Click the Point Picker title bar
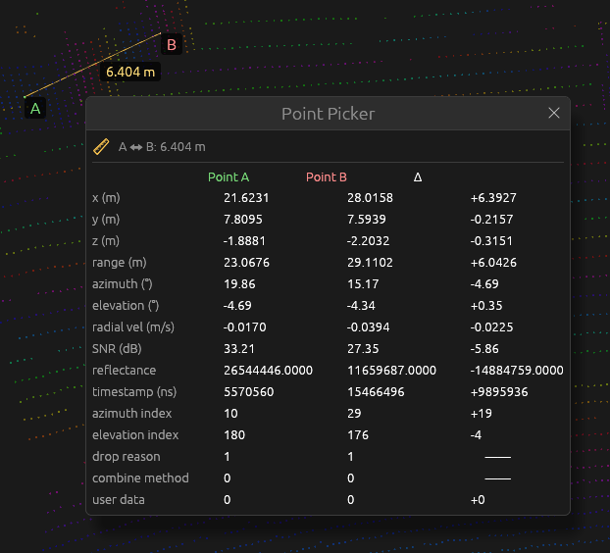The image size is (610, 553). tap(328, 114)
